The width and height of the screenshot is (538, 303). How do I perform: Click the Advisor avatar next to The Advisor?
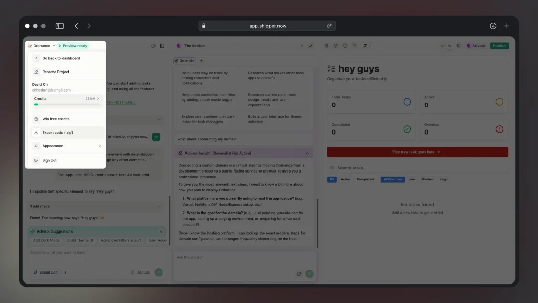(179, 46)
